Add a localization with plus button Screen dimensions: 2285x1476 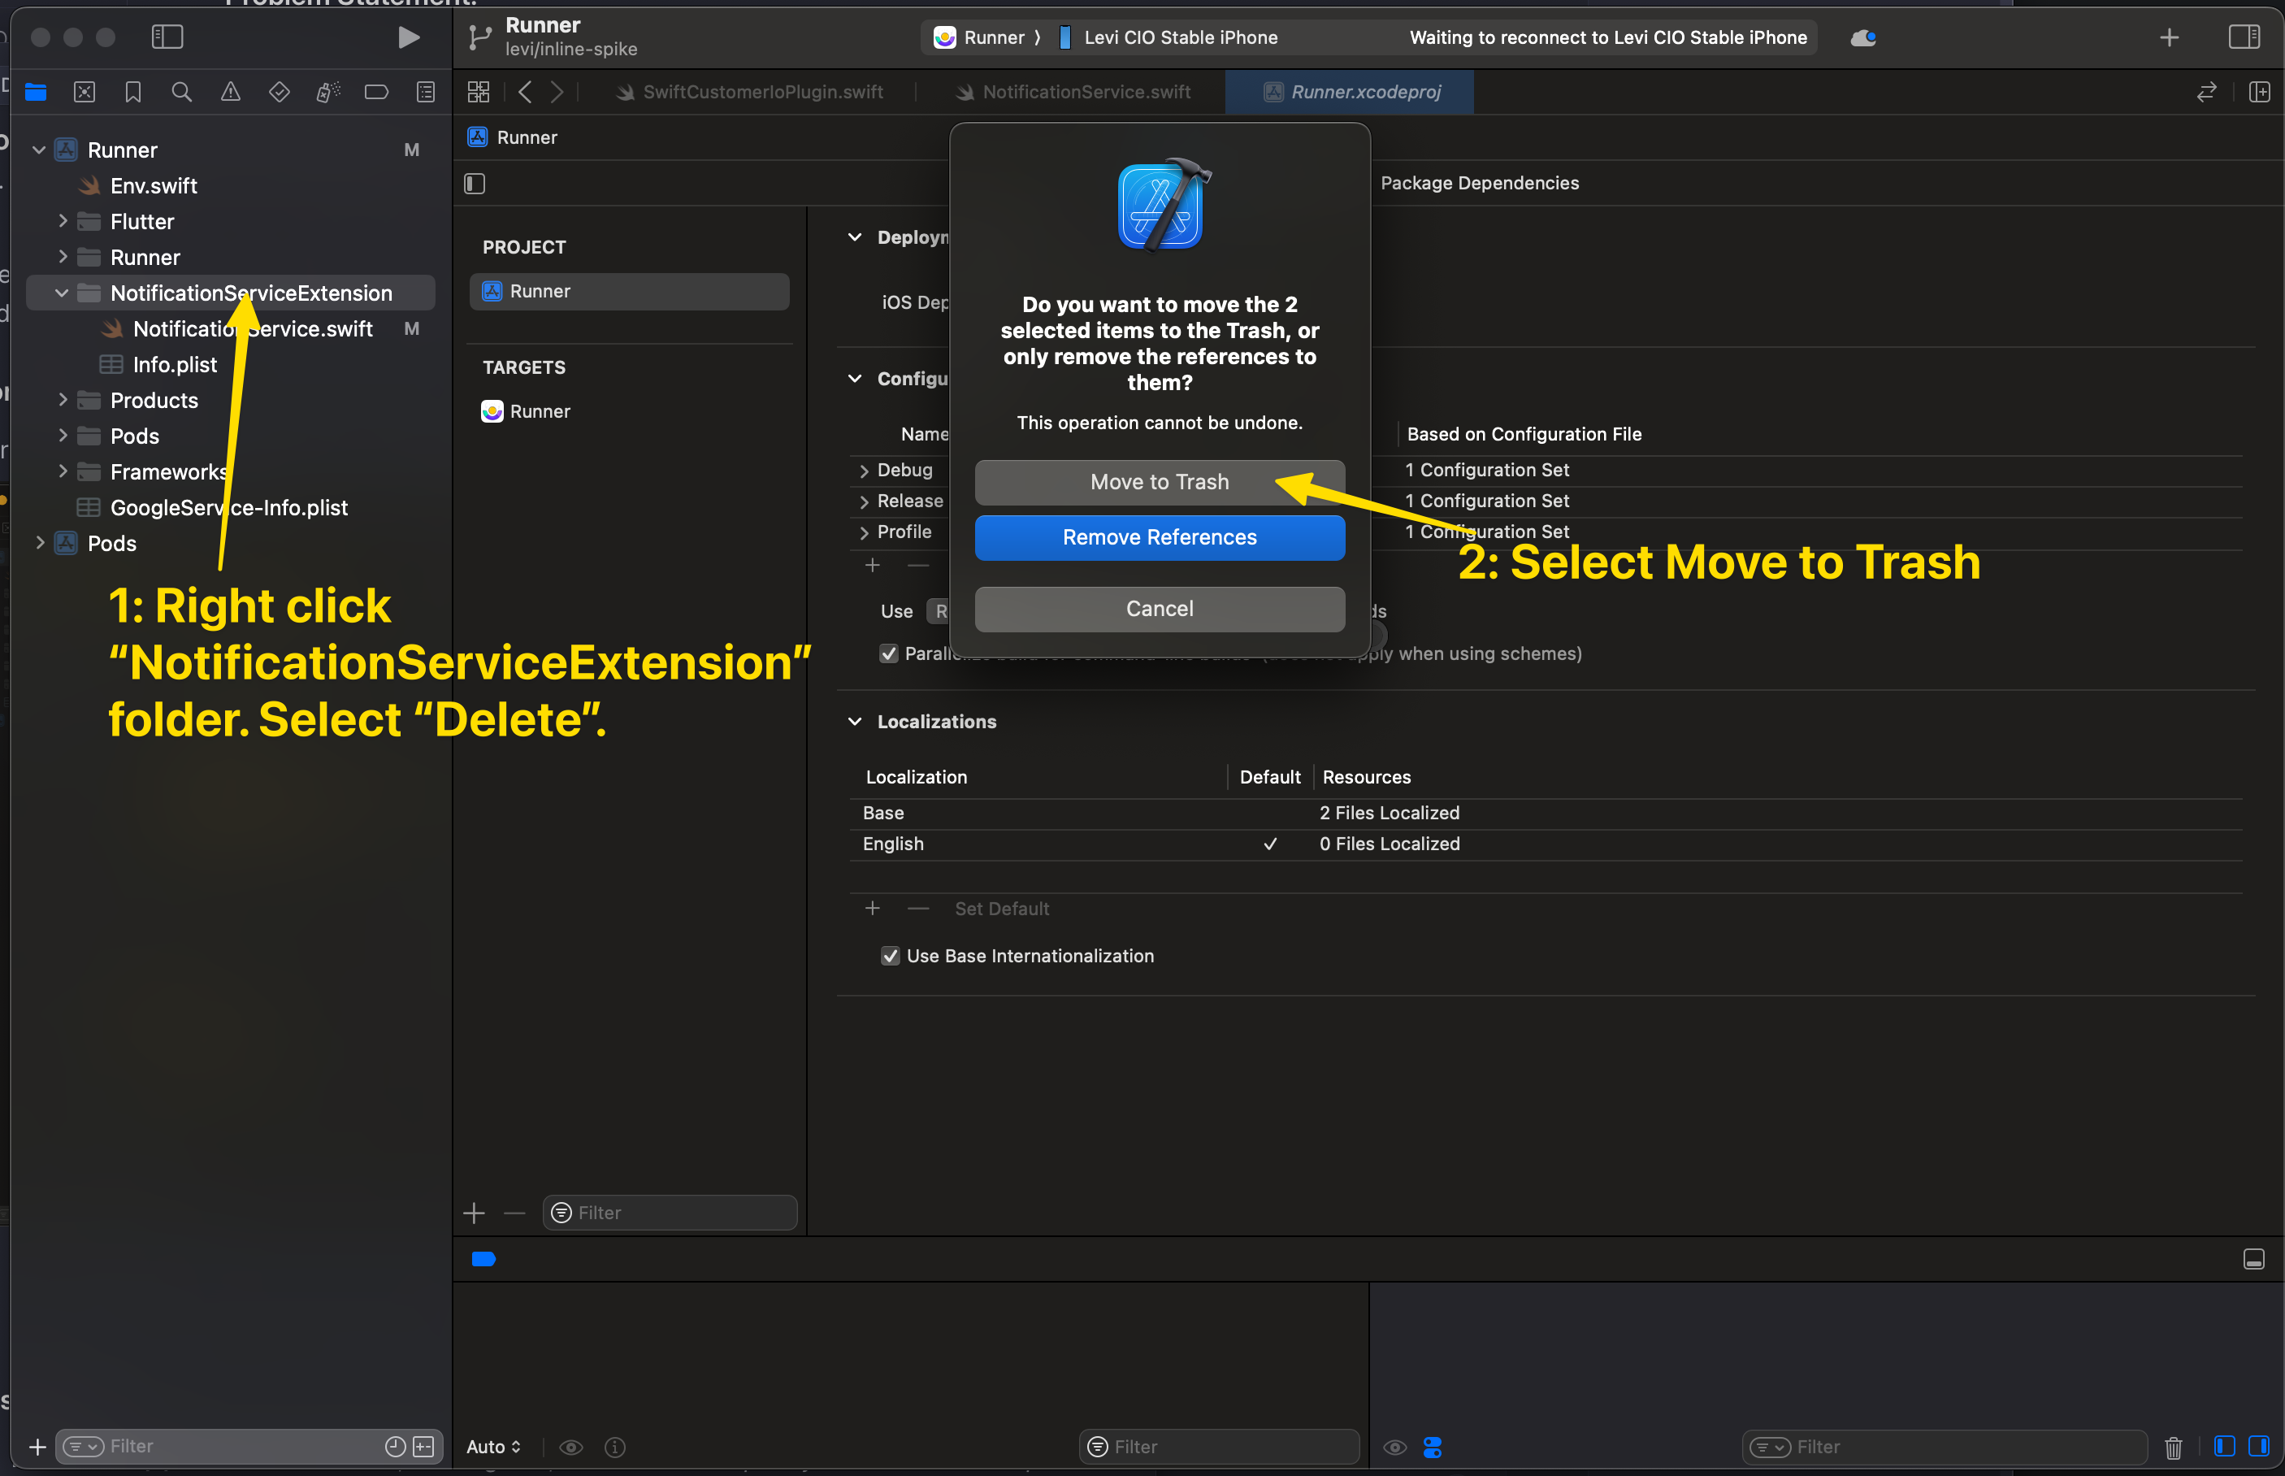(x=872, y=908)
